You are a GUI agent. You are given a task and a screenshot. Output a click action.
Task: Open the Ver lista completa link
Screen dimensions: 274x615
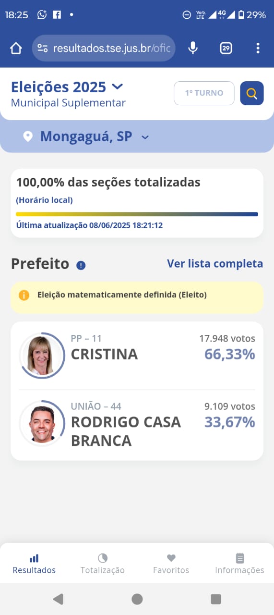[x=215, y=264]
